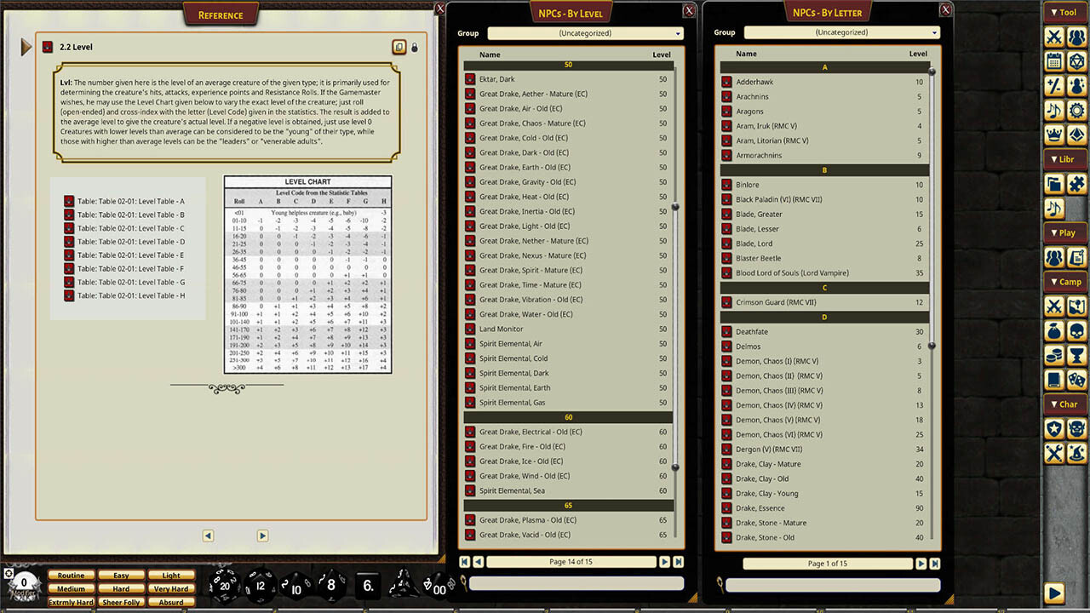The width and height of the screenshot is (1090, 613).
Task: Roll the d12 die in the dice tray
Action: tap(261, 586)
